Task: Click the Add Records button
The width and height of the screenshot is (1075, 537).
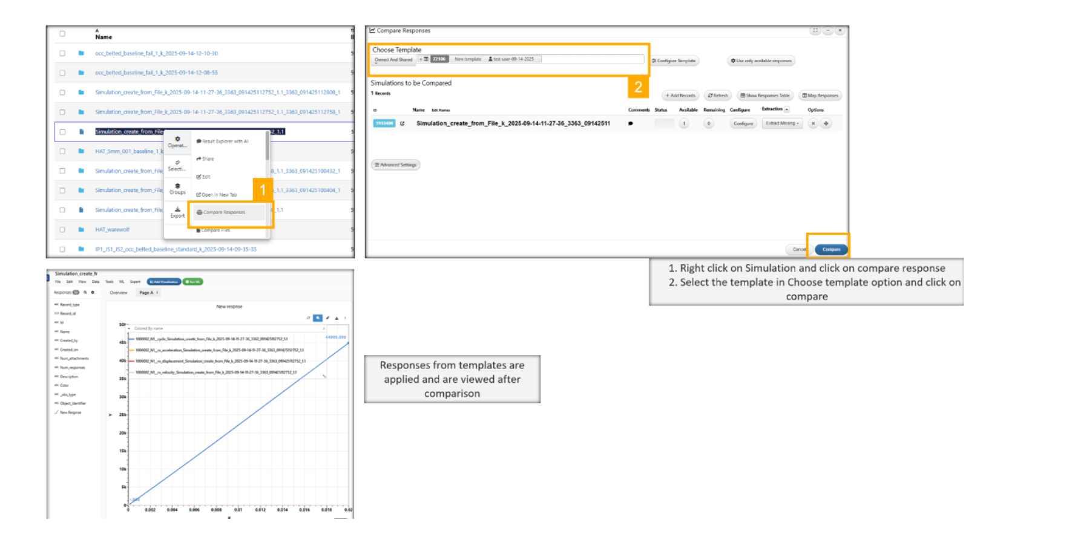Action: [680, 96]
